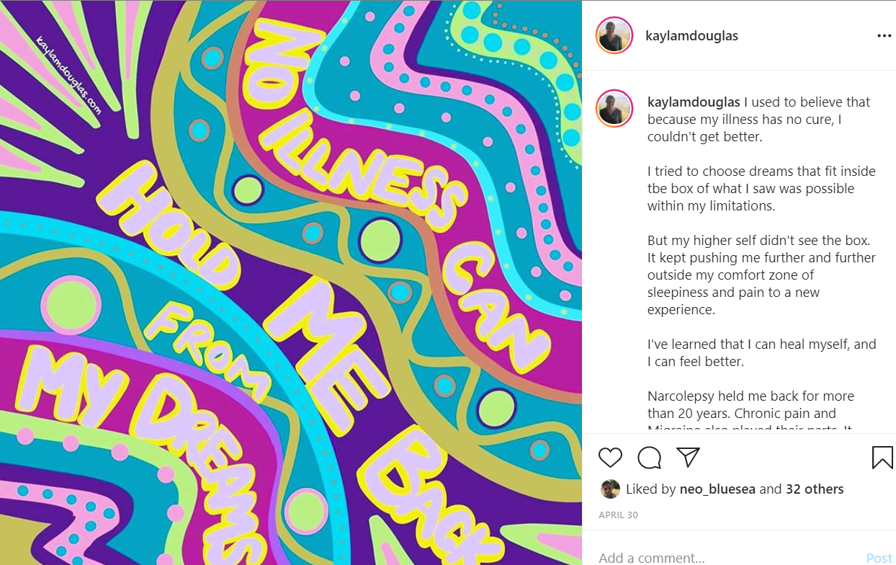Click the caption text about narcolepsy
Viewport: 896px width, 565px height.
click(751, 405)
